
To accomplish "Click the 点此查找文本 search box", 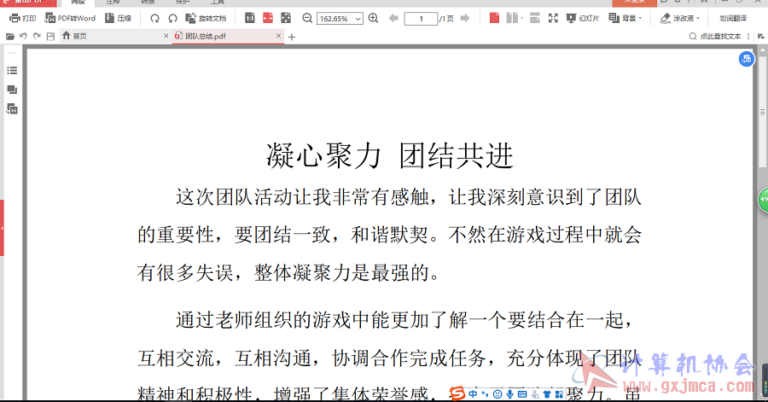I will click(716, 36).
